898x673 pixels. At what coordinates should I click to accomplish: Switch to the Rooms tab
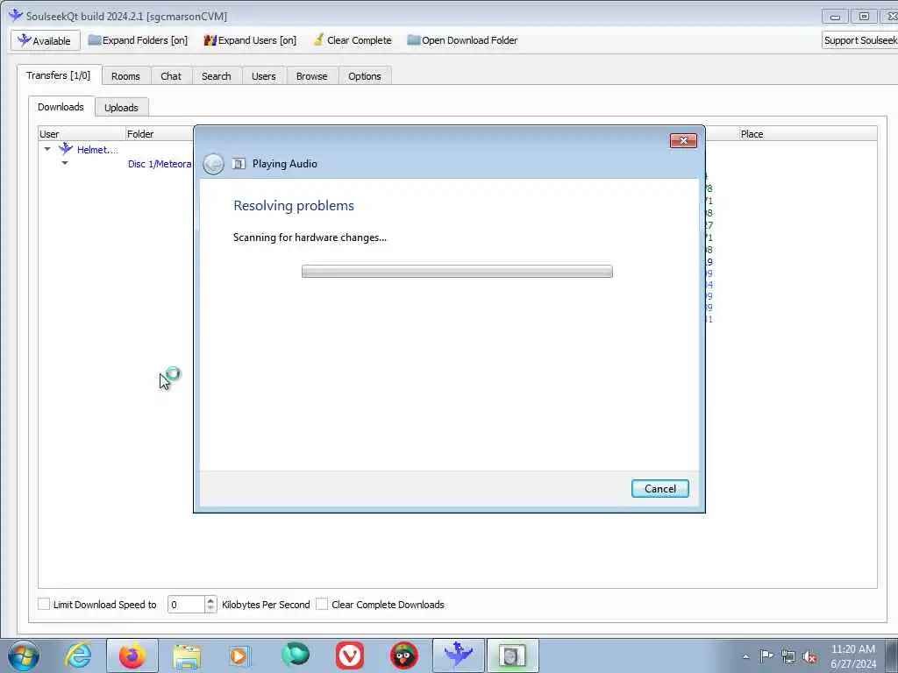coord(125,76)
